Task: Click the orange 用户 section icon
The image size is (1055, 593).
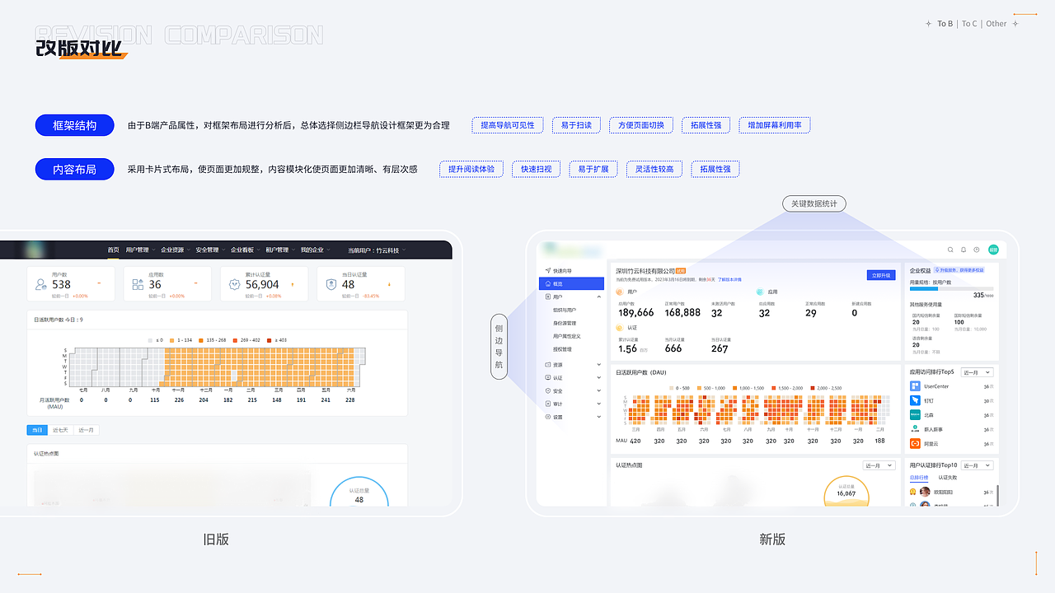Action: [620, 292]
